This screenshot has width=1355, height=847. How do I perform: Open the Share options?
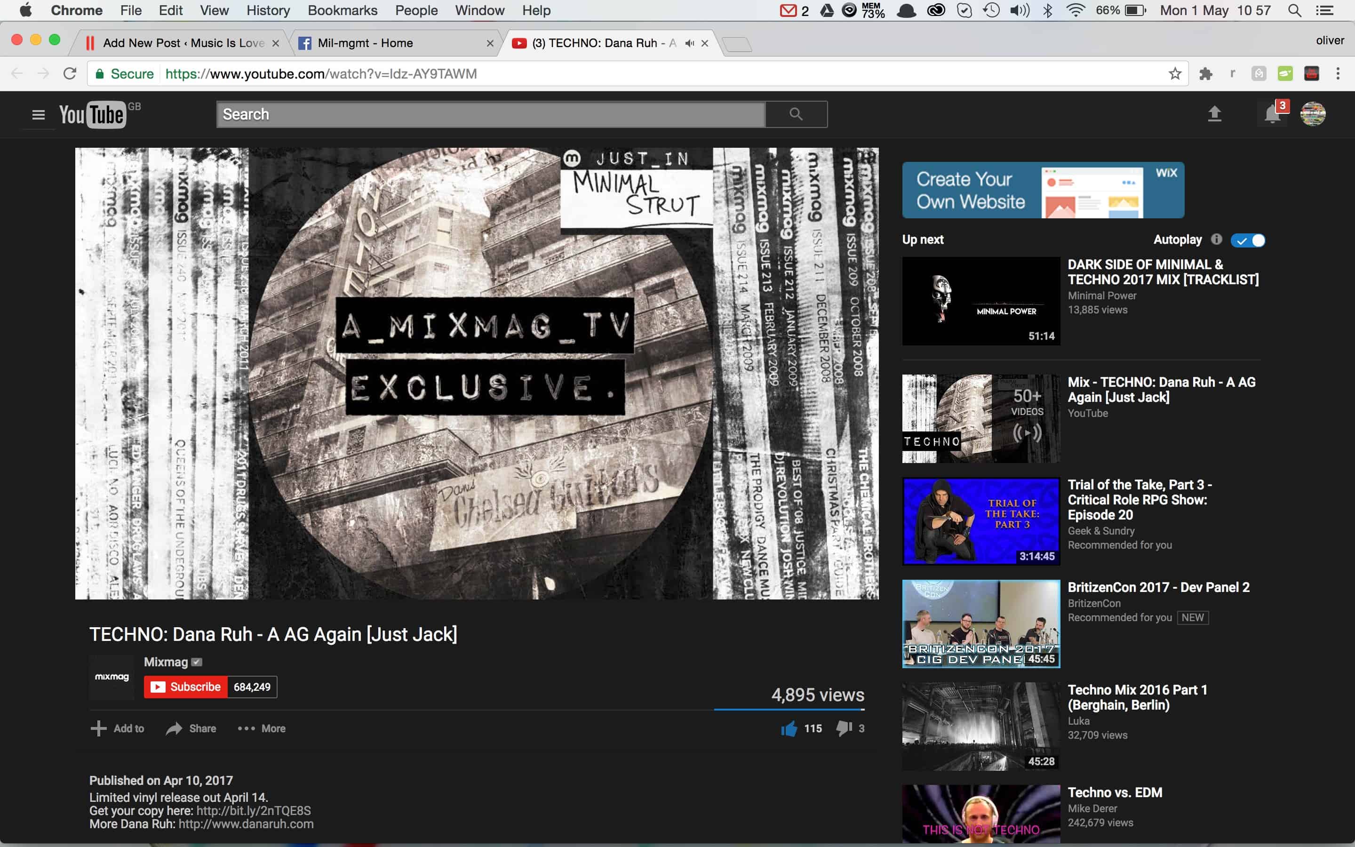pyautogui.click(x=191, y=728)
